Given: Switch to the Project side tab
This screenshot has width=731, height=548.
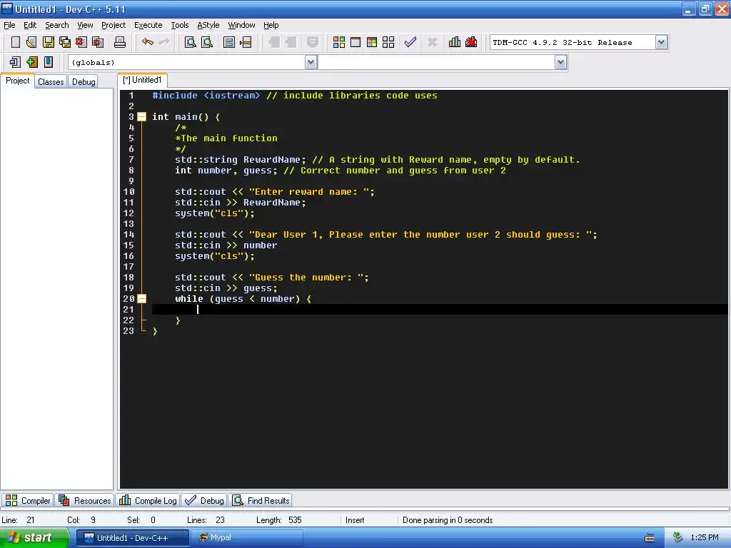Looking at the screenshot, I should coord(17,81).
